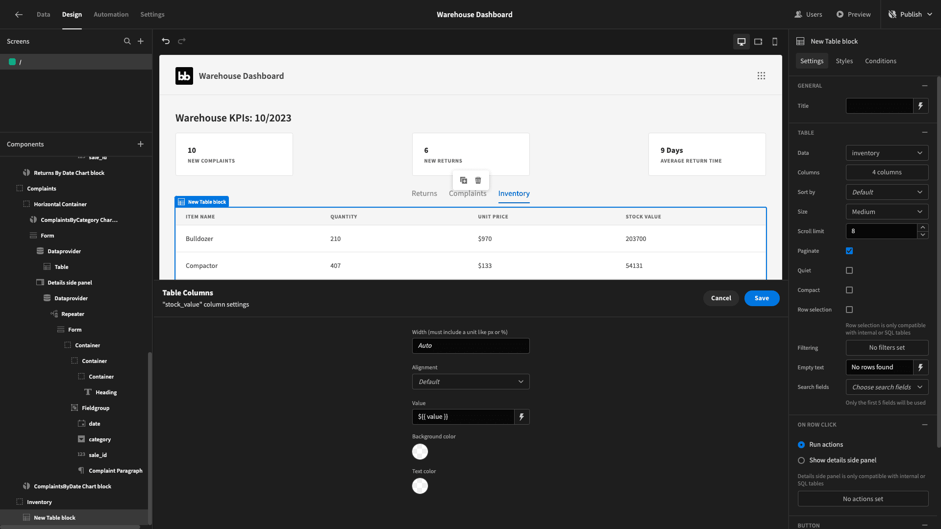Image resolution: width=941 pixels, height=529 pixels.
Task: Open the Conditions tab
Action: 881,61
